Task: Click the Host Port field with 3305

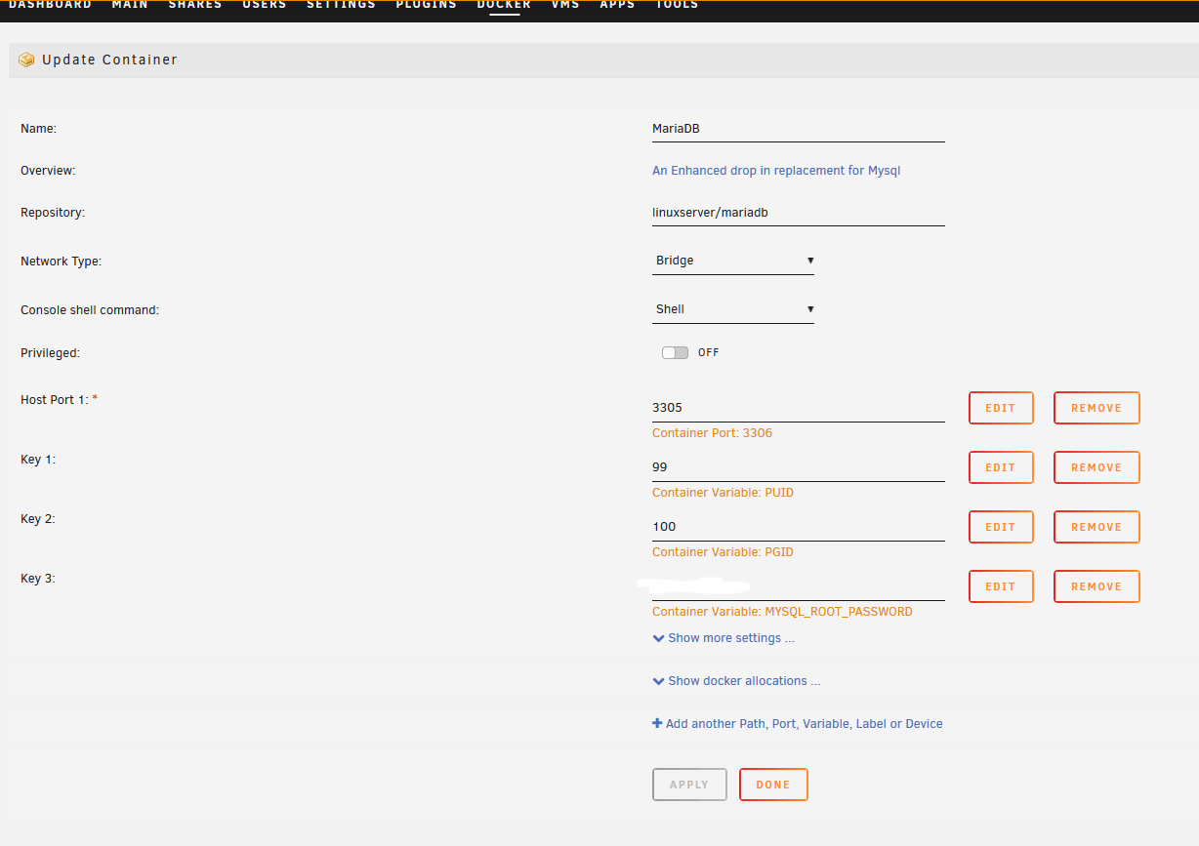Action: coord(799,408)
